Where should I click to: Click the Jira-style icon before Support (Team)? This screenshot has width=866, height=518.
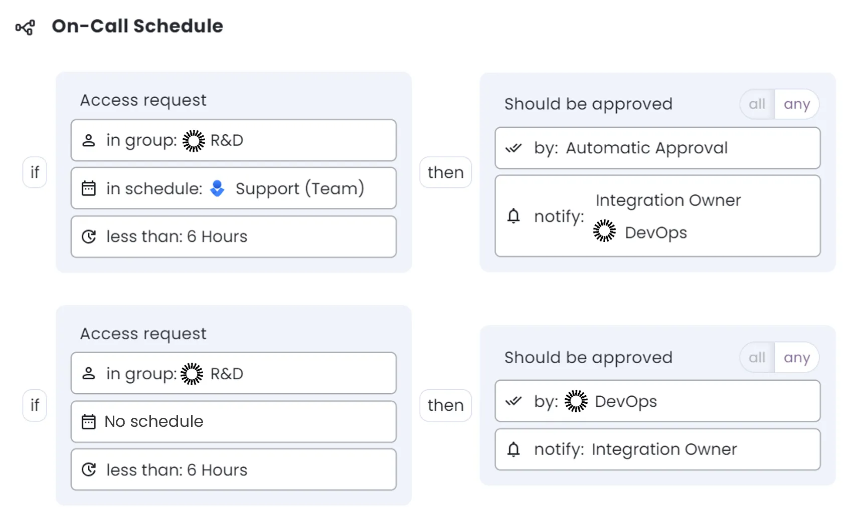point(218,188)
